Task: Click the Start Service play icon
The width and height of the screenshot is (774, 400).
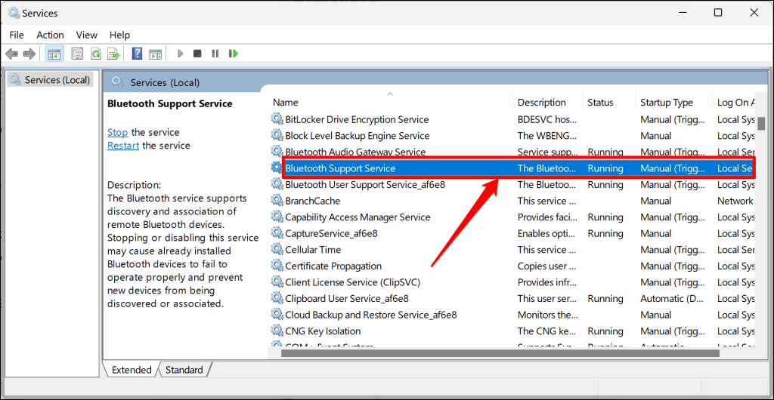Action: click(x=180, y=54)
